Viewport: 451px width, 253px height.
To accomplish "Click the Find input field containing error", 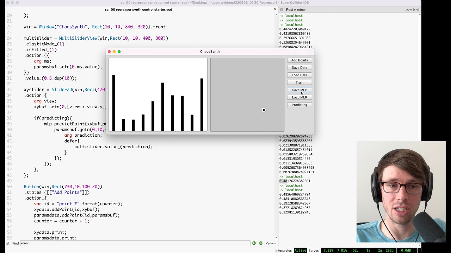I will 135,243.
